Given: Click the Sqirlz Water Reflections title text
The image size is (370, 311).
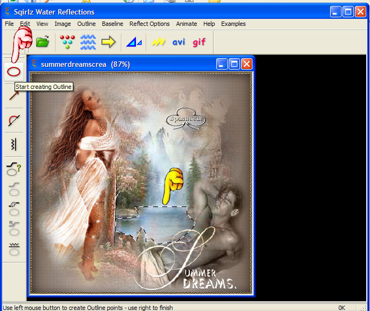Looking at the screenshot, I should point(54,12).
